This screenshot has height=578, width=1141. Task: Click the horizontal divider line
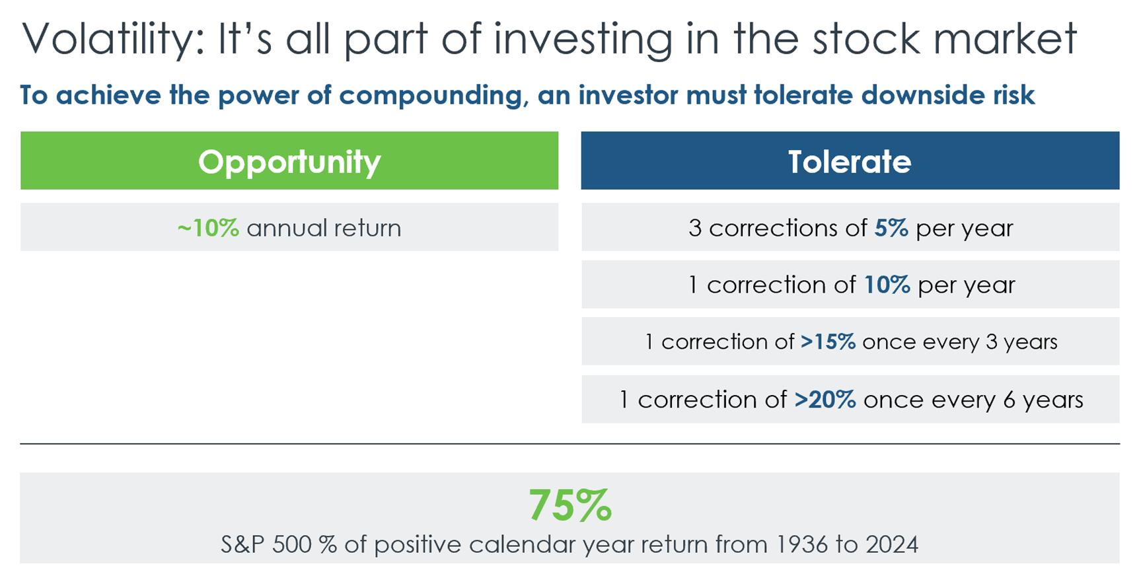[x=570, y=444]
